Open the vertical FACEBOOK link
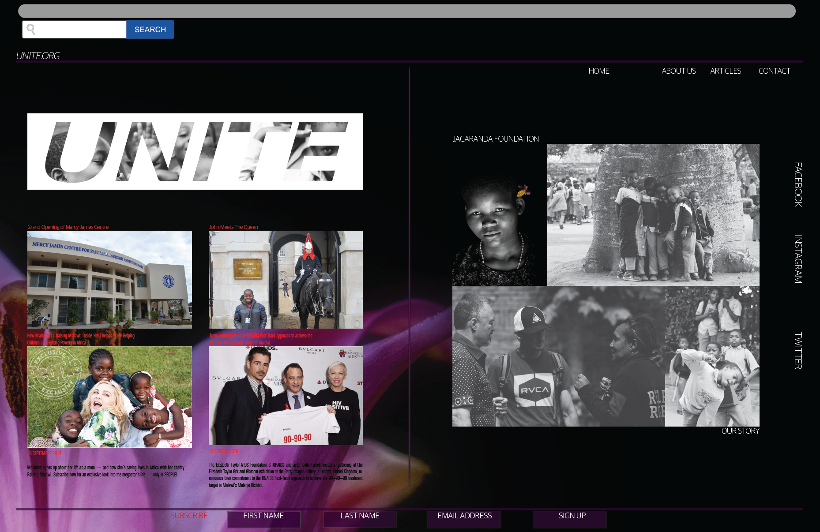 point(798,184)
